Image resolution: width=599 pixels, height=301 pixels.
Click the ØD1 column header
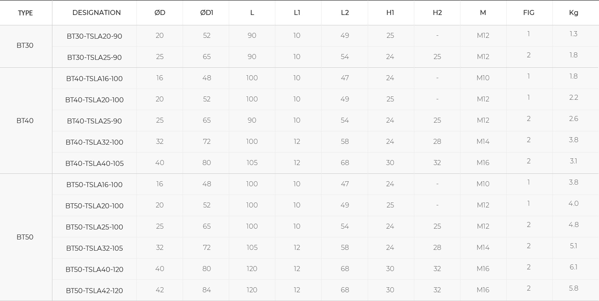pos(207,12)
